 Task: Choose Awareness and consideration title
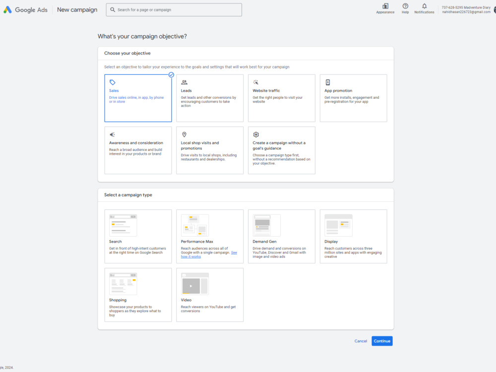136,143
